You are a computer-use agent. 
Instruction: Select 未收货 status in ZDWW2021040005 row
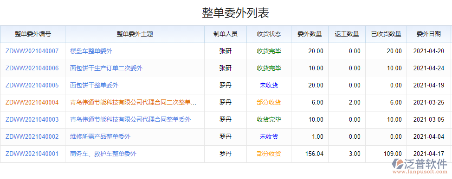coord(269,85)
